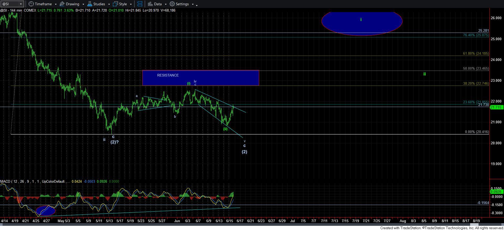Open the Data menu
Viewport: 504px width, 230px height.
(157, 4)
